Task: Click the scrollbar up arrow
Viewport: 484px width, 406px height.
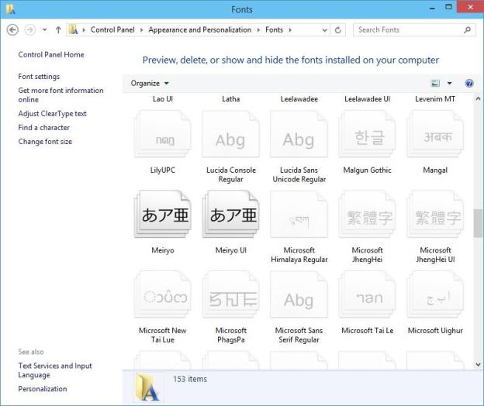Action: (x=478, y=98)
